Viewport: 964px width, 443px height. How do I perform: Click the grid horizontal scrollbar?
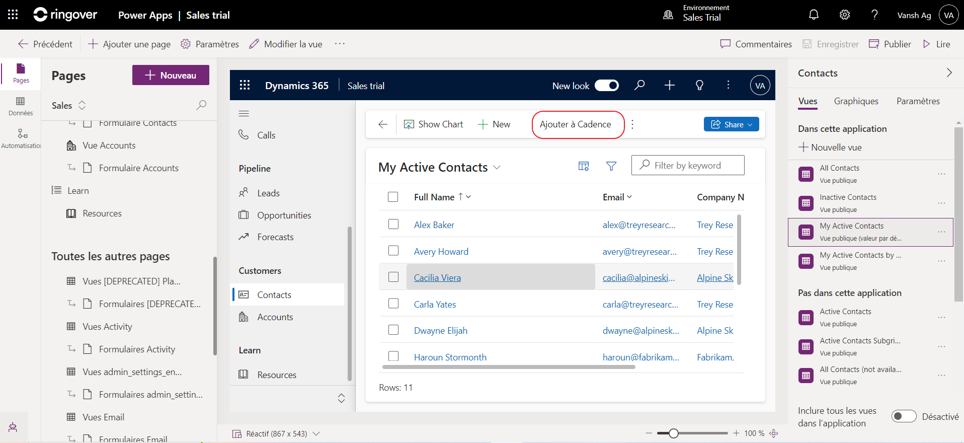click(509, 367)
